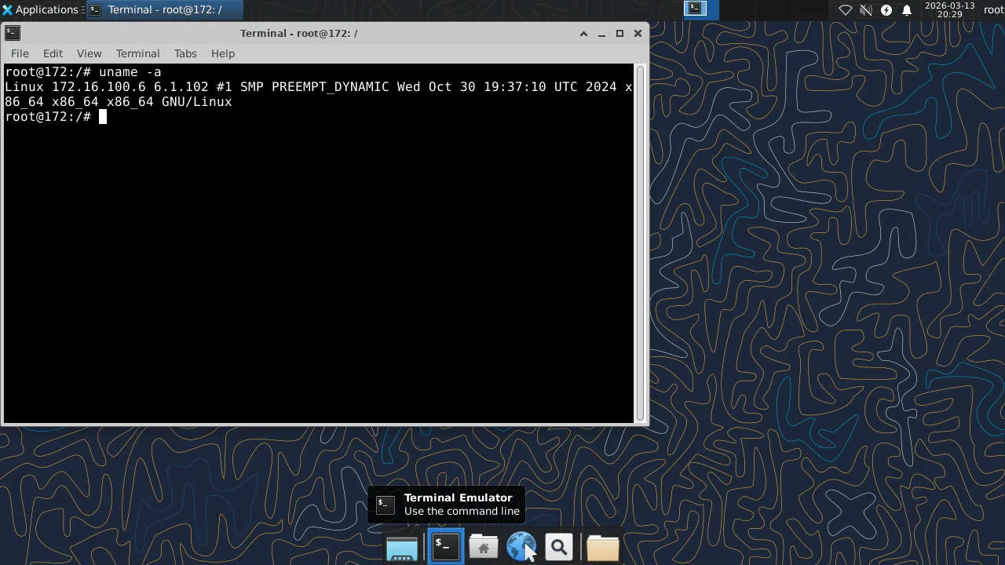Open the Tabs menu

tap(185, 53)
